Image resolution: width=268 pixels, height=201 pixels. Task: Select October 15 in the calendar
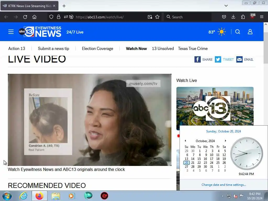tap(199, 159)
